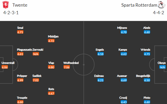Select player Vlap

51,63
